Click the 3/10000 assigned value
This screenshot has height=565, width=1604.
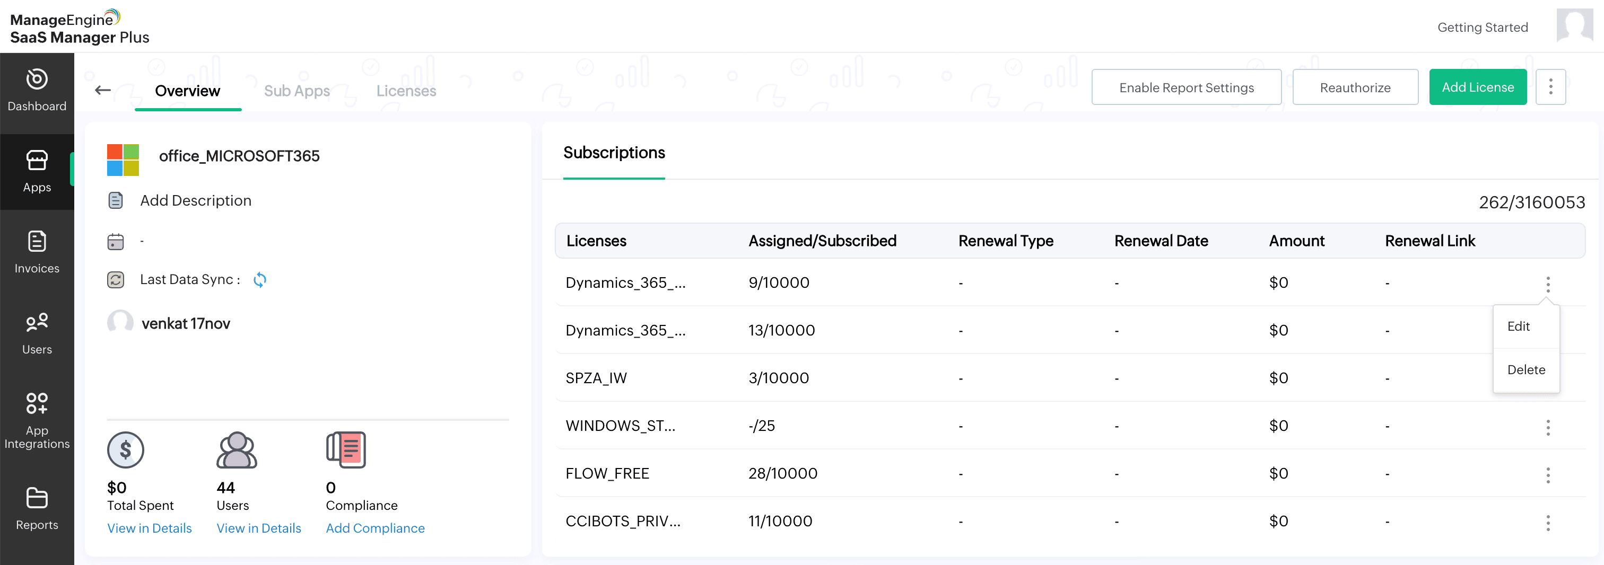tap(778, 378)
